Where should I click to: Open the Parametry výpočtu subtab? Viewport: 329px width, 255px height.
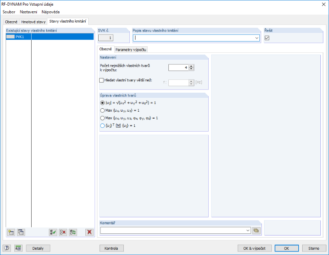[x=131, y=50]
